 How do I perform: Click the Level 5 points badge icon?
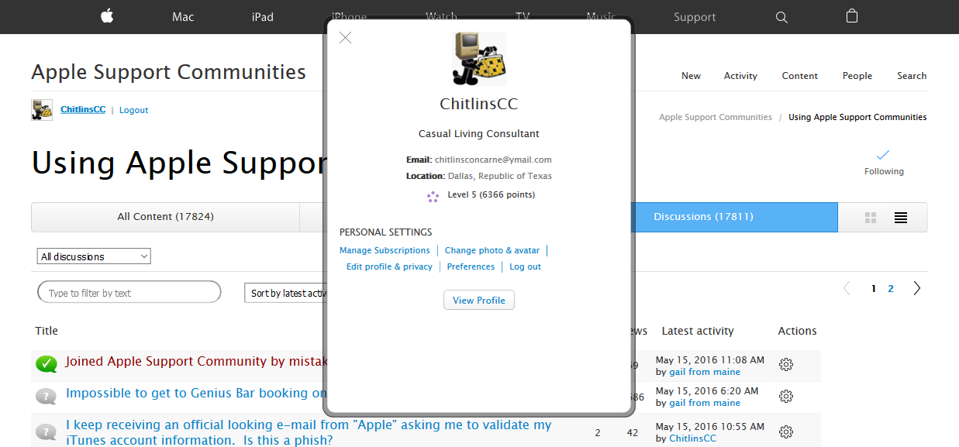(432, 196)
